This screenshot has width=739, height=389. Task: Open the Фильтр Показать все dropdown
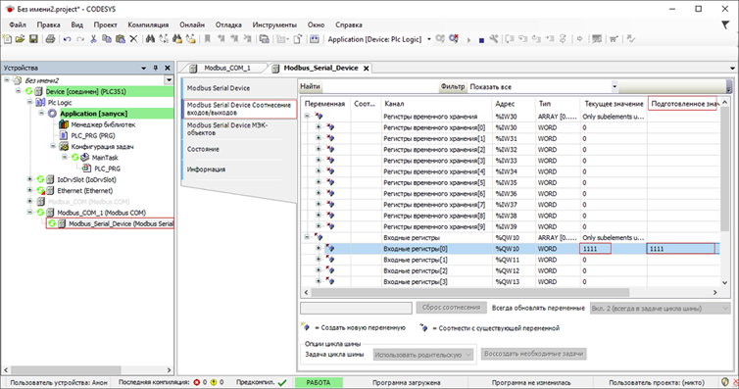coord(615,86)
